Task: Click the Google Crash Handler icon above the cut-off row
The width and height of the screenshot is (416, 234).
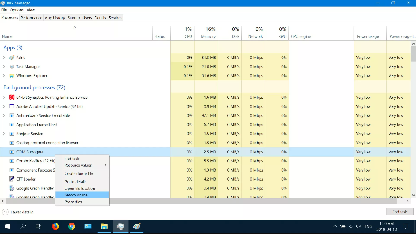Action: [11, 188]
